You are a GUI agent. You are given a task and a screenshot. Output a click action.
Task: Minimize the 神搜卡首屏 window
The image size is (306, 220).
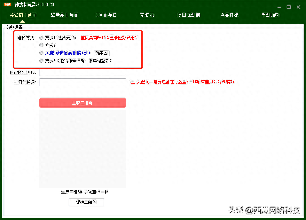pos(279,7)
